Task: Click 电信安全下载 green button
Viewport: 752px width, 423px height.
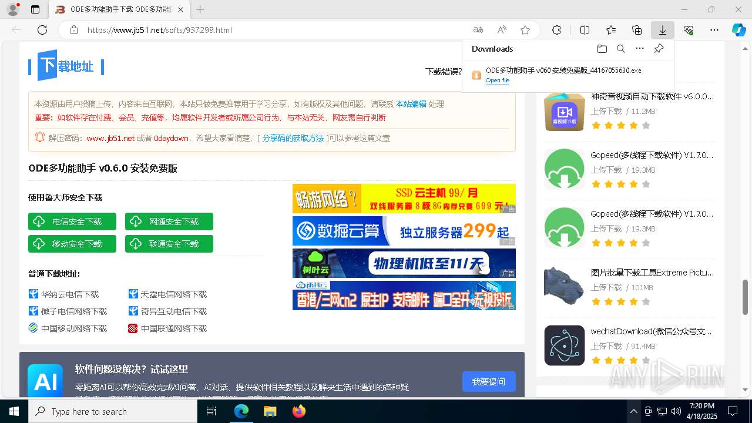Action: click(x=72, y=221)
